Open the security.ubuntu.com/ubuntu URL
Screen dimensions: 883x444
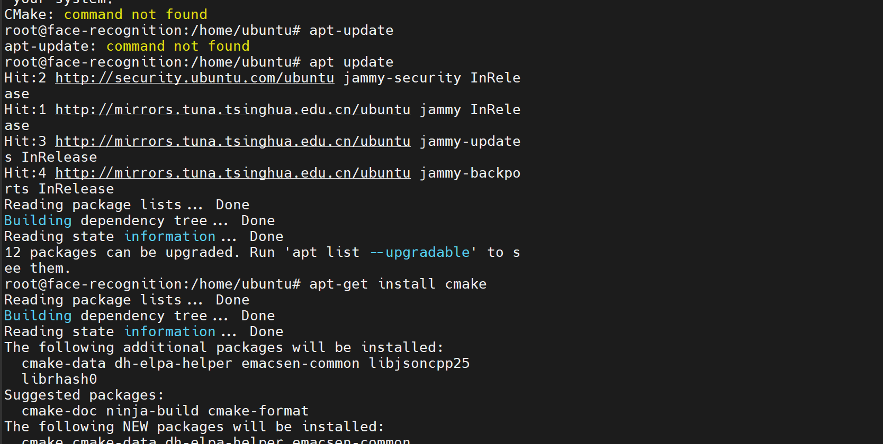[x=194, y=78]
